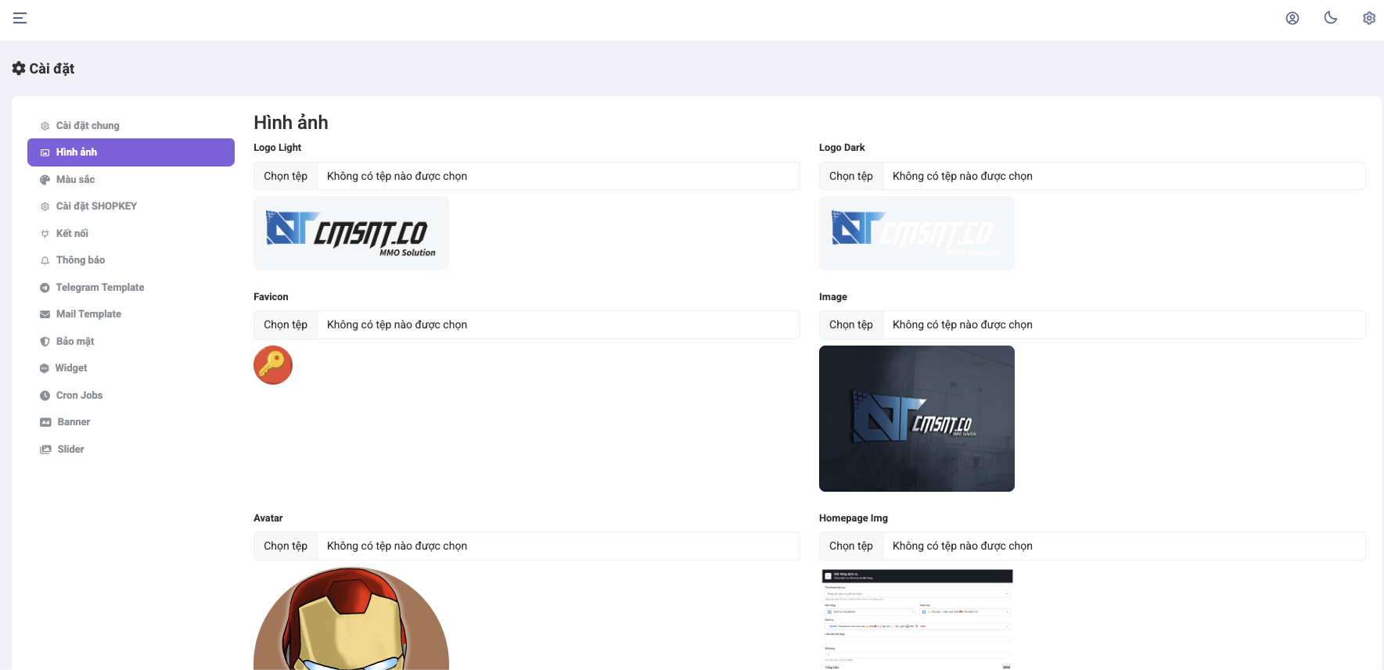Image resolution: width=1384 pixels, height=670 pixels.
Task: Open Cài đặt SHOPKEY section
Action: click(x=131, y=206)
